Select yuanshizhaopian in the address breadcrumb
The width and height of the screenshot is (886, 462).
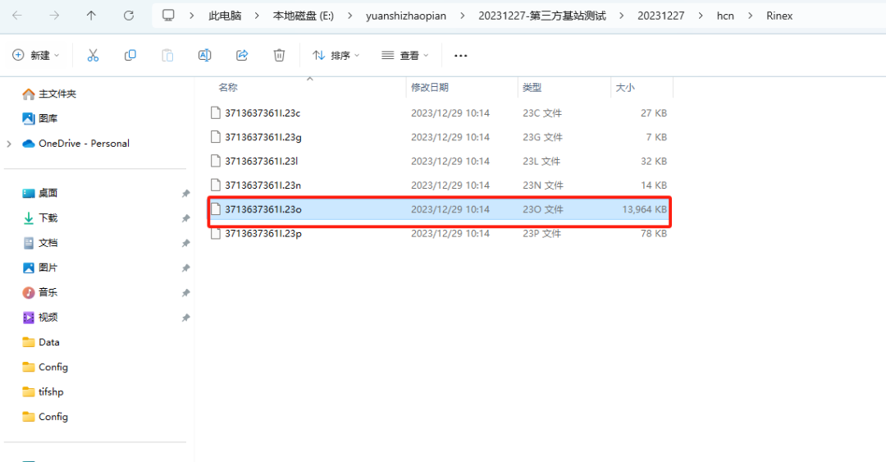[x=406, y=16]
